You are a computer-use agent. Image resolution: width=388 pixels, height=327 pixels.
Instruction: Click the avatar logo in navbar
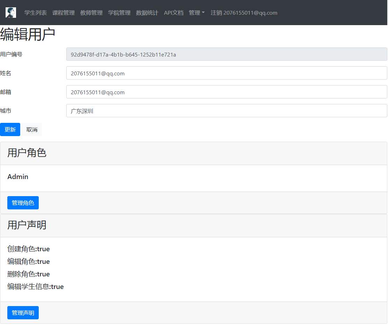tap(11, 13)
